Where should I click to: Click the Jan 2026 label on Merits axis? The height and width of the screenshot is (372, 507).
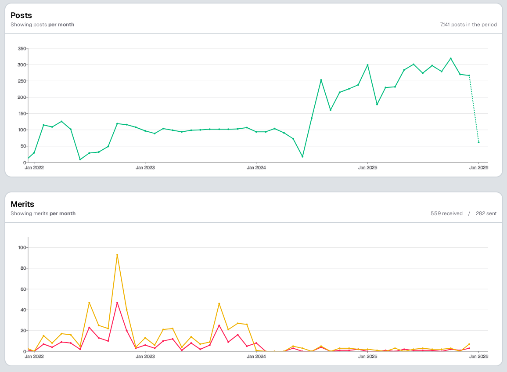point(478,356)
